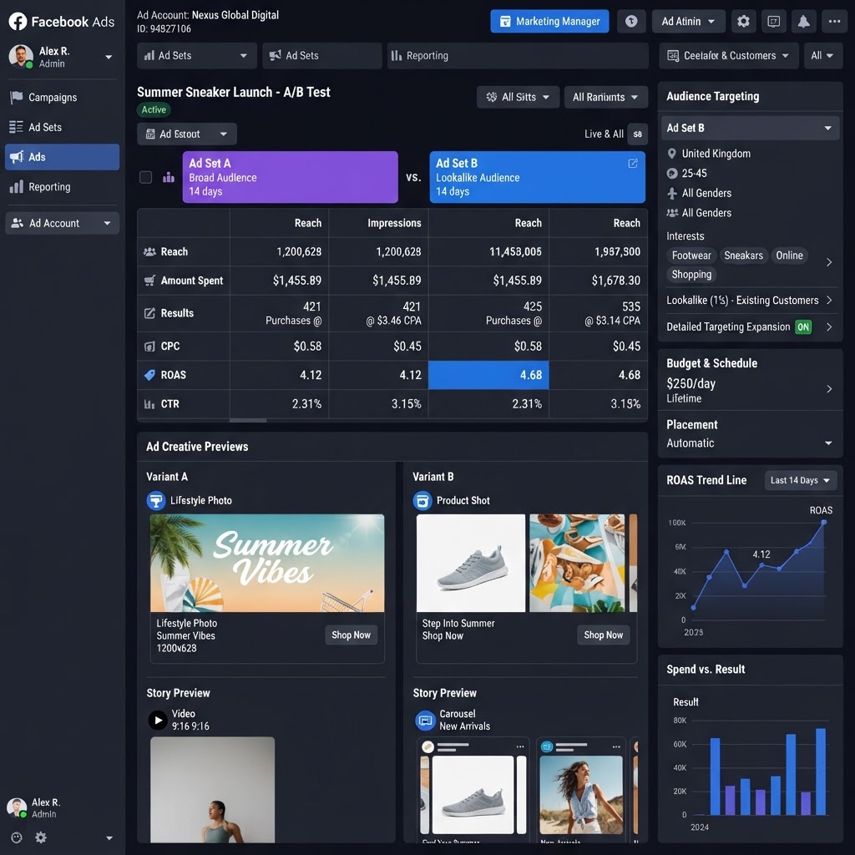Viewport: 855px width, 855px height.
Task: Click the Campaigns flag icon
Action: tap(17, 97)
